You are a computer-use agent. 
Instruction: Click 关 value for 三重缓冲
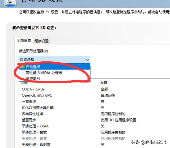point(103,101)
